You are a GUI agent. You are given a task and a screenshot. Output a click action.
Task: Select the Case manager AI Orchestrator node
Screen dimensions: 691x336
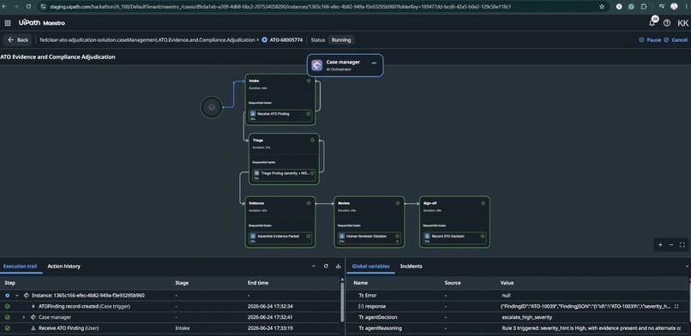click(x=345, y=65)
